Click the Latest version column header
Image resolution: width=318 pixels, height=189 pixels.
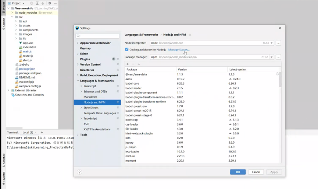pos(254,70)
